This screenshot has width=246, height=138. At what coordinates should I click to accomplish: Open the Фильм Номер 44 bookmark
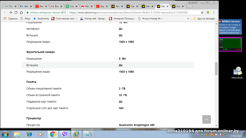(151, 19)
